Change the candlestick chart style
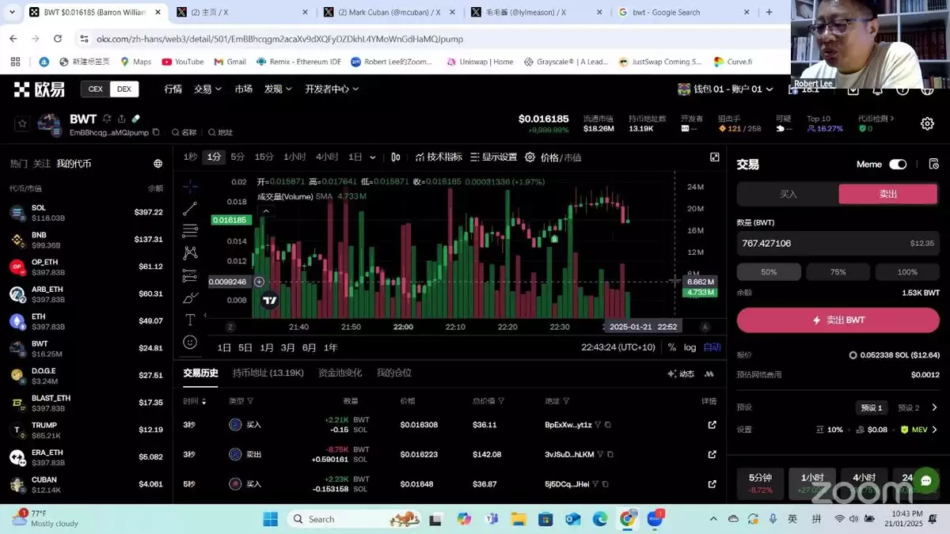Screen dimensions: 950x534 [x=396, y=157]
